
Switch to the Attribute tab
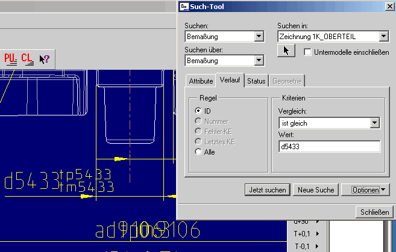(201, 81)
